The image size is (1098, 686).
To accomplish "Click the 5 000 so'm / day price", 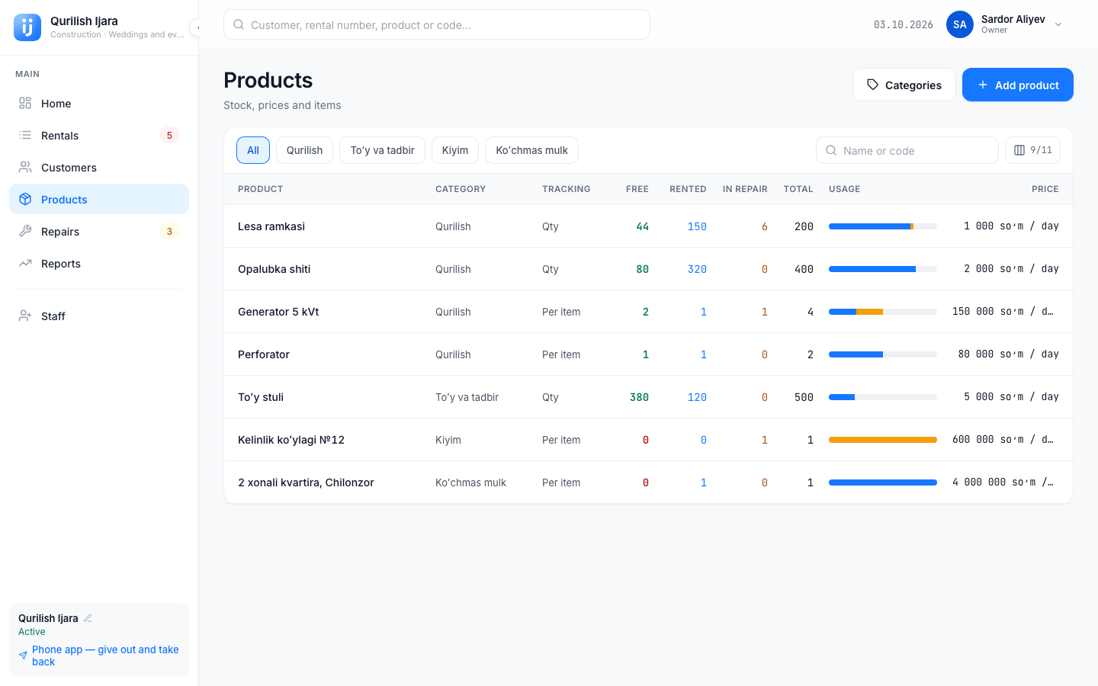I will (x=1011, y=397).
